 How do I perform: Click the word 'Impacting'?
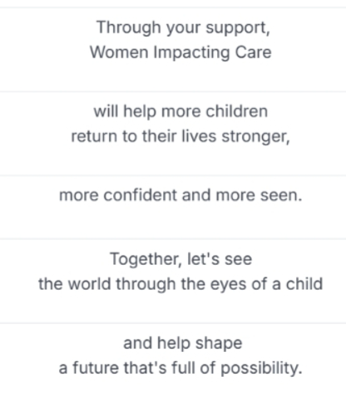[191, 52]
